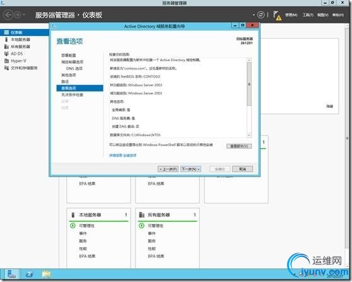Click the 新域名为 contoso.com text line
Screen dimensions: 352x282
(143, 68)
